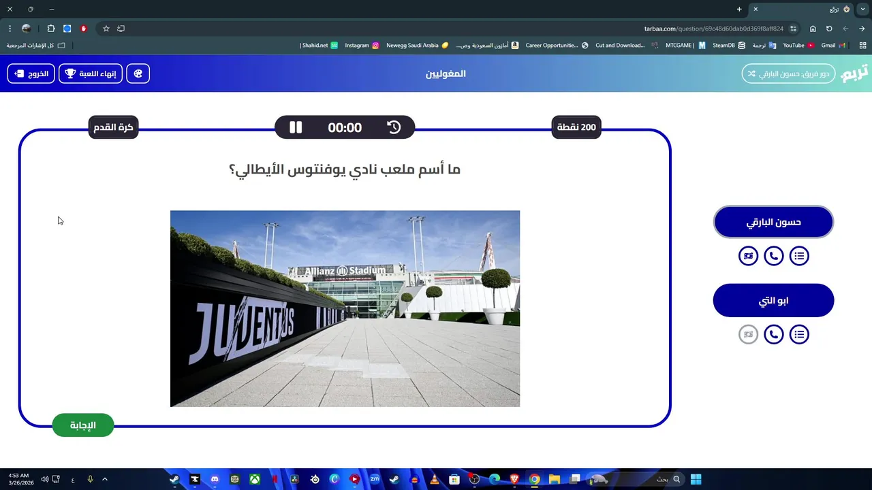Use list lifeline icon for حسون البارقي
The image size is (872, 490).
(x=799, y=256)
